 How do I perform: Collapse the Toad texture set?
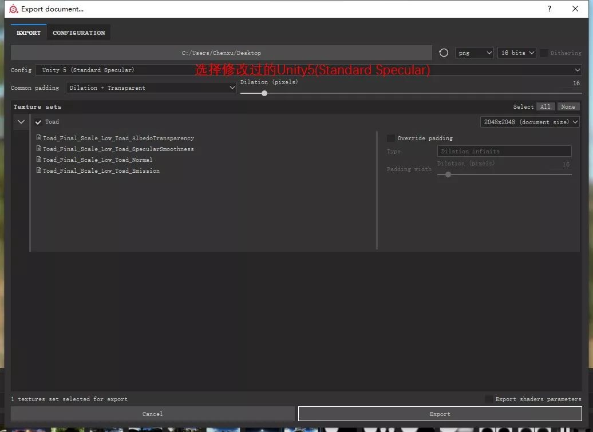pos(21,121)
